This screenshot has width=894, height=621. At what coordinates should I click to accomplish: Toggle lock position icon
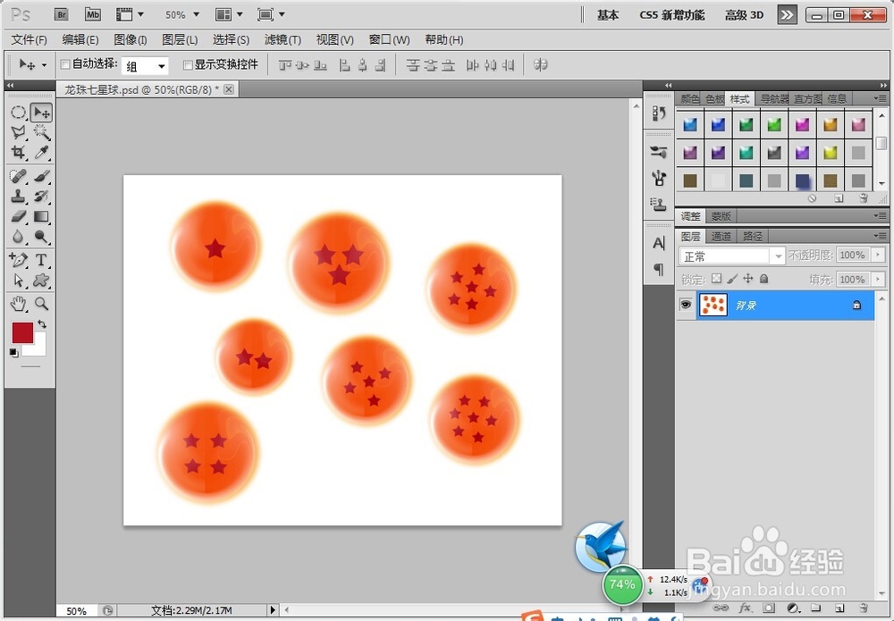coord(748,279)
